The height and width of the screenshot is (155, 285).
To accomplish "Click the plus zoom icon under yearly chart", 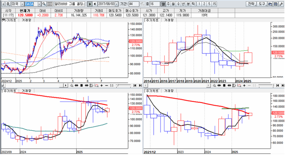I will point(244,86).
